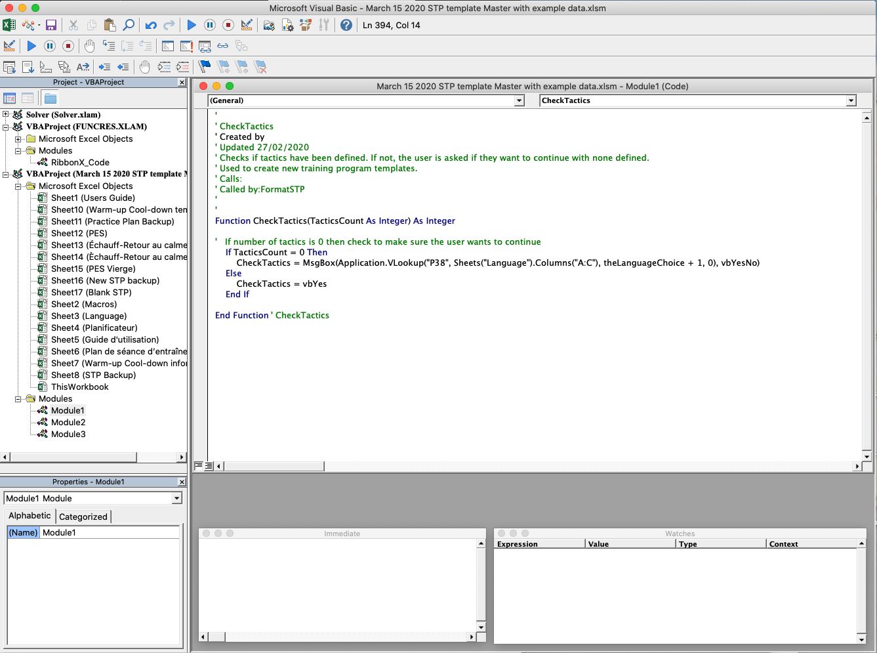877x653 pixels.
Task: Select Module2 in the project tree
Action: click(68, 422)
